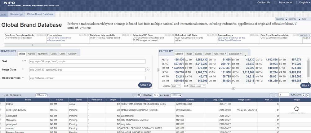Switch to Names search tab

[x=31, y=54]
